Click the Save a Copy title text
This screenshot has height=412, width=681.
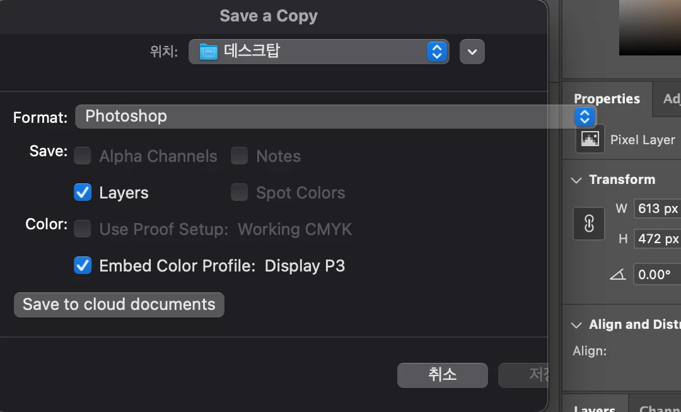pyautogui.click(x=269, y=16)
